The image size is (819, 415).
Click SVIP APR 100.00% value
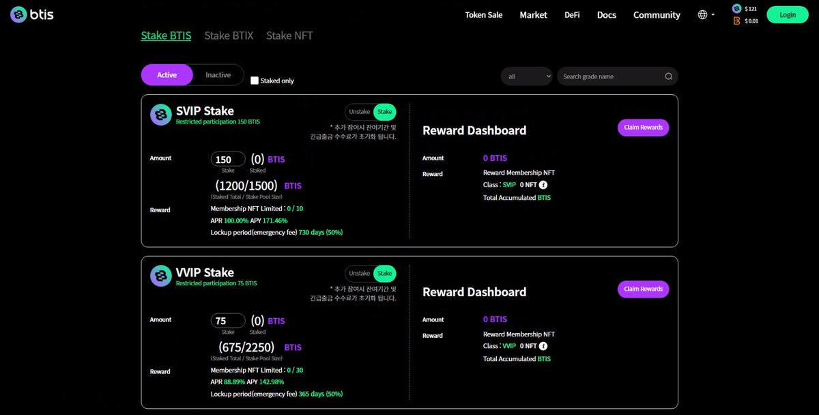pyautogui.click(x=235, y=221)
